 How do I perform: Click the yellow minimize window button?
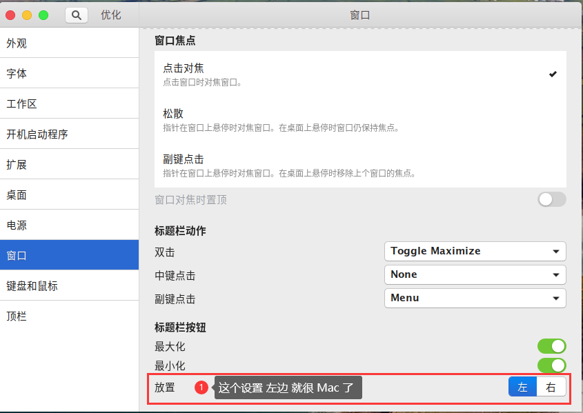click(x=27, y=15)
